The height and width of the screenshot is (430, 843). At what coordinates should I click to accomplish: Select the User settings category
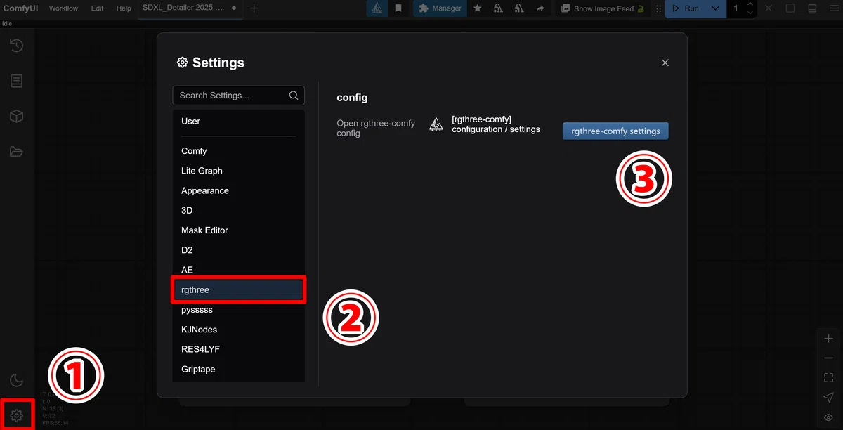click(238, 122)
